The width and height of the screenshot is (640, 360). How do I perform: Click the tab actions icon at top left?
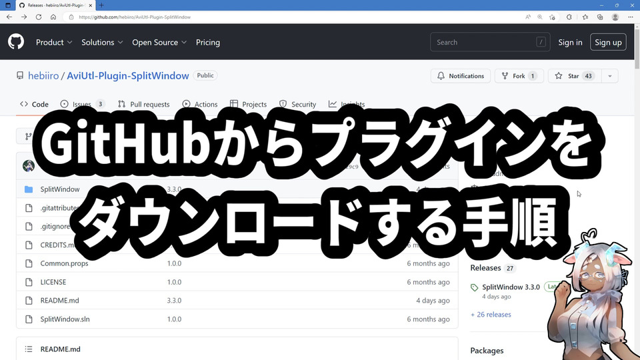(x=8, y=5)
